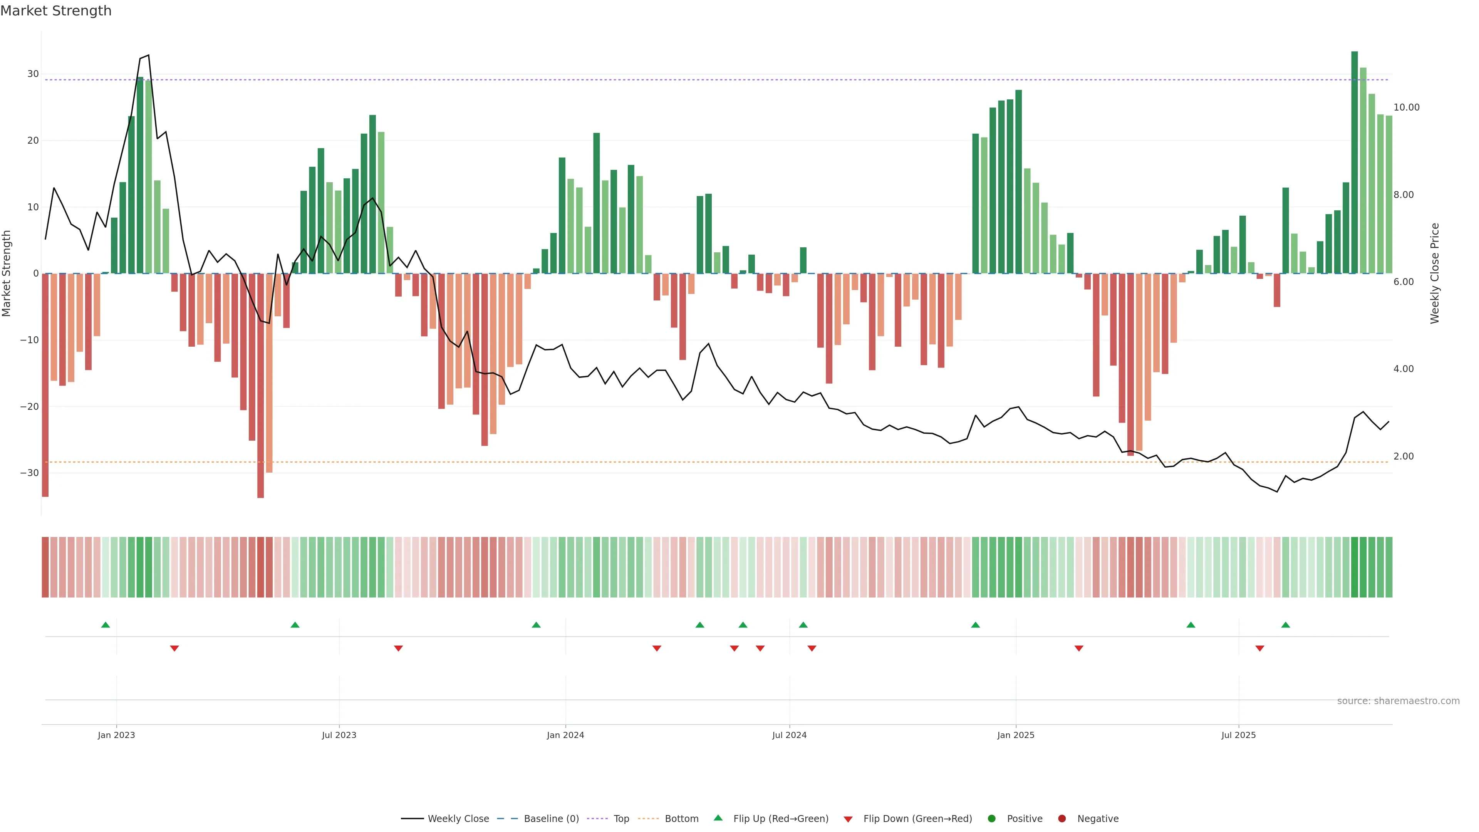
Task: Click the Weekly Close Price axis title
Action: coord(1435,273)
